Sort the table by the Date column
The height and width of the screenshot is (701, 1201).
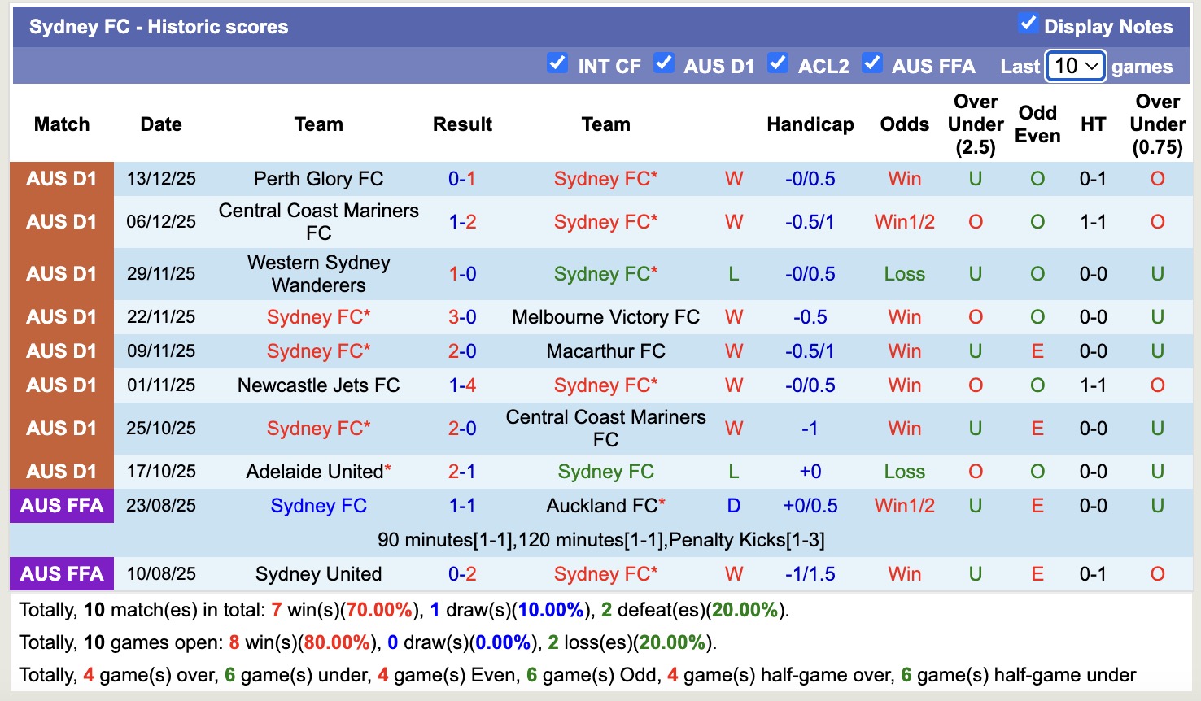tap(160, 124)
